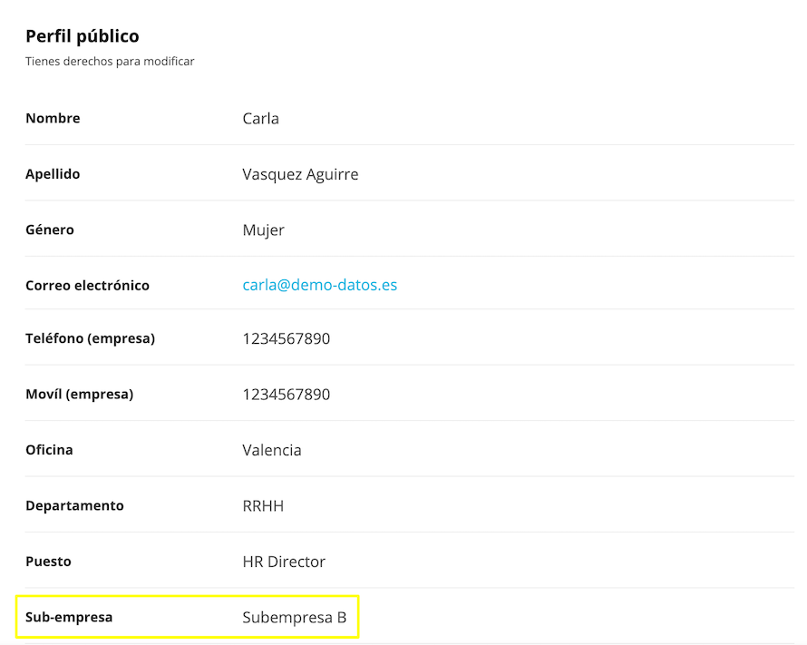Click the Género field label
Screen dimensions: 807x645
[x=50, y=230]
